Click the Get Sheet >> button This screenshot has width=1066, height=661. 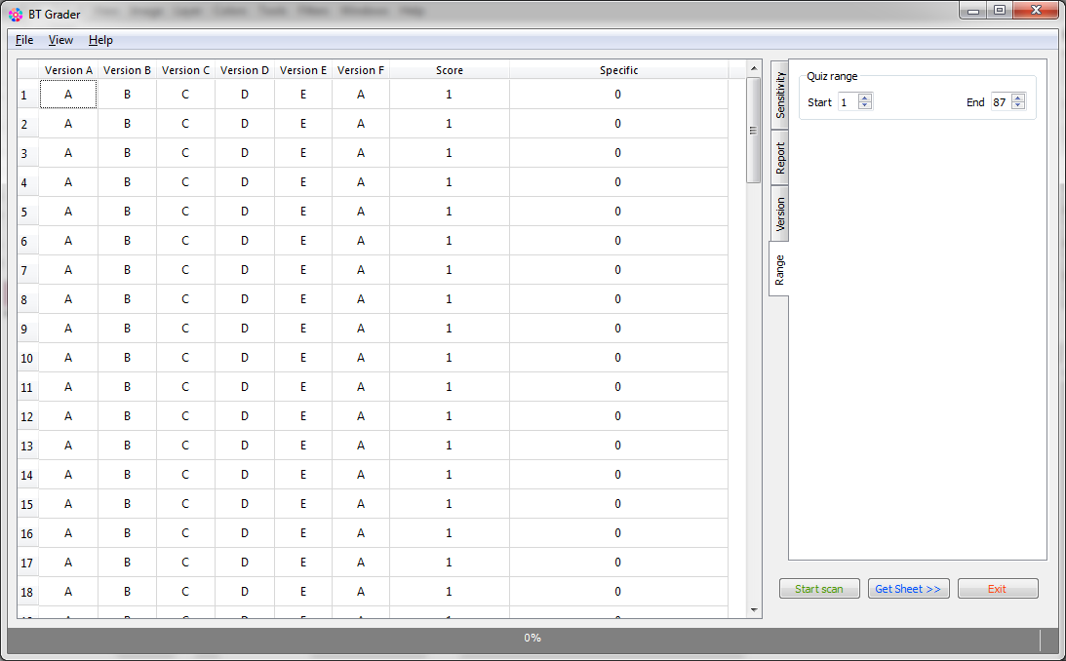[908, 589]
